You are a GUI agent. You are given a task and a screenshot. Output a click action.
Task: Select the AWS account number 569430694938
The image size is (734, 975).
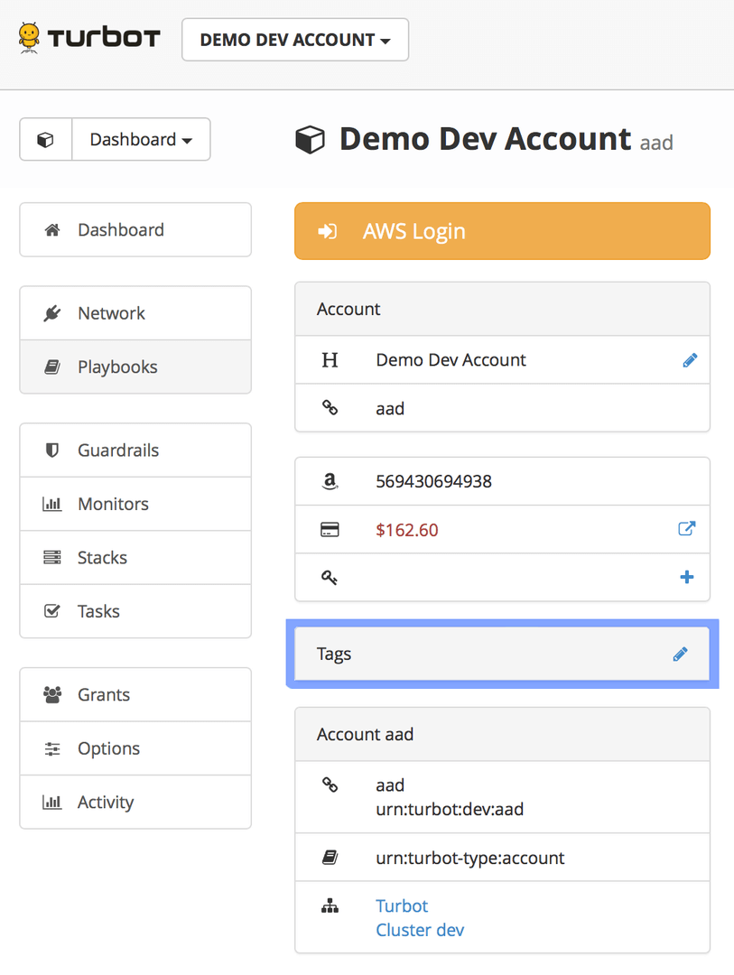tap(433, 481)
